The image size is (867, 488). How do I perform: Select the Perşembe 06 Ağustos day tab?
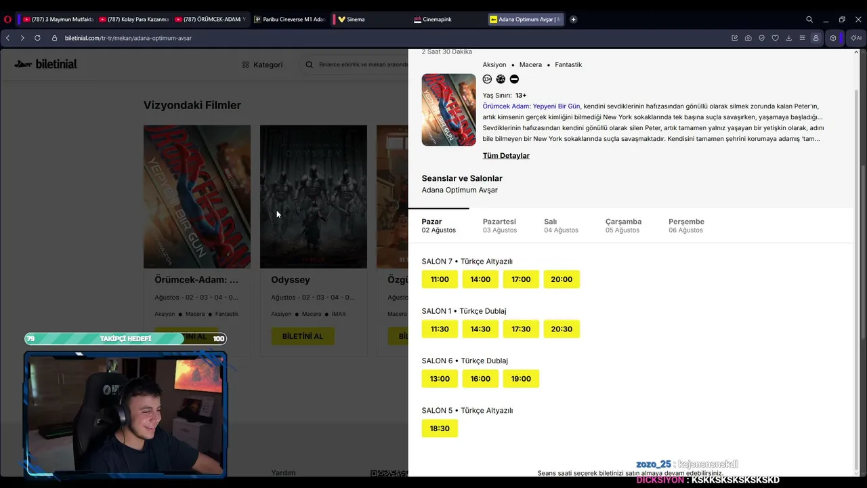686,226
